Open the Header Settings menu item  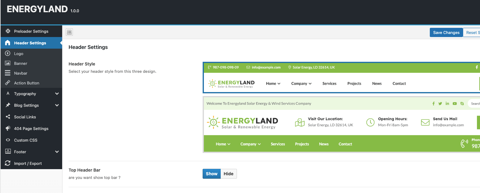[30, 43]
